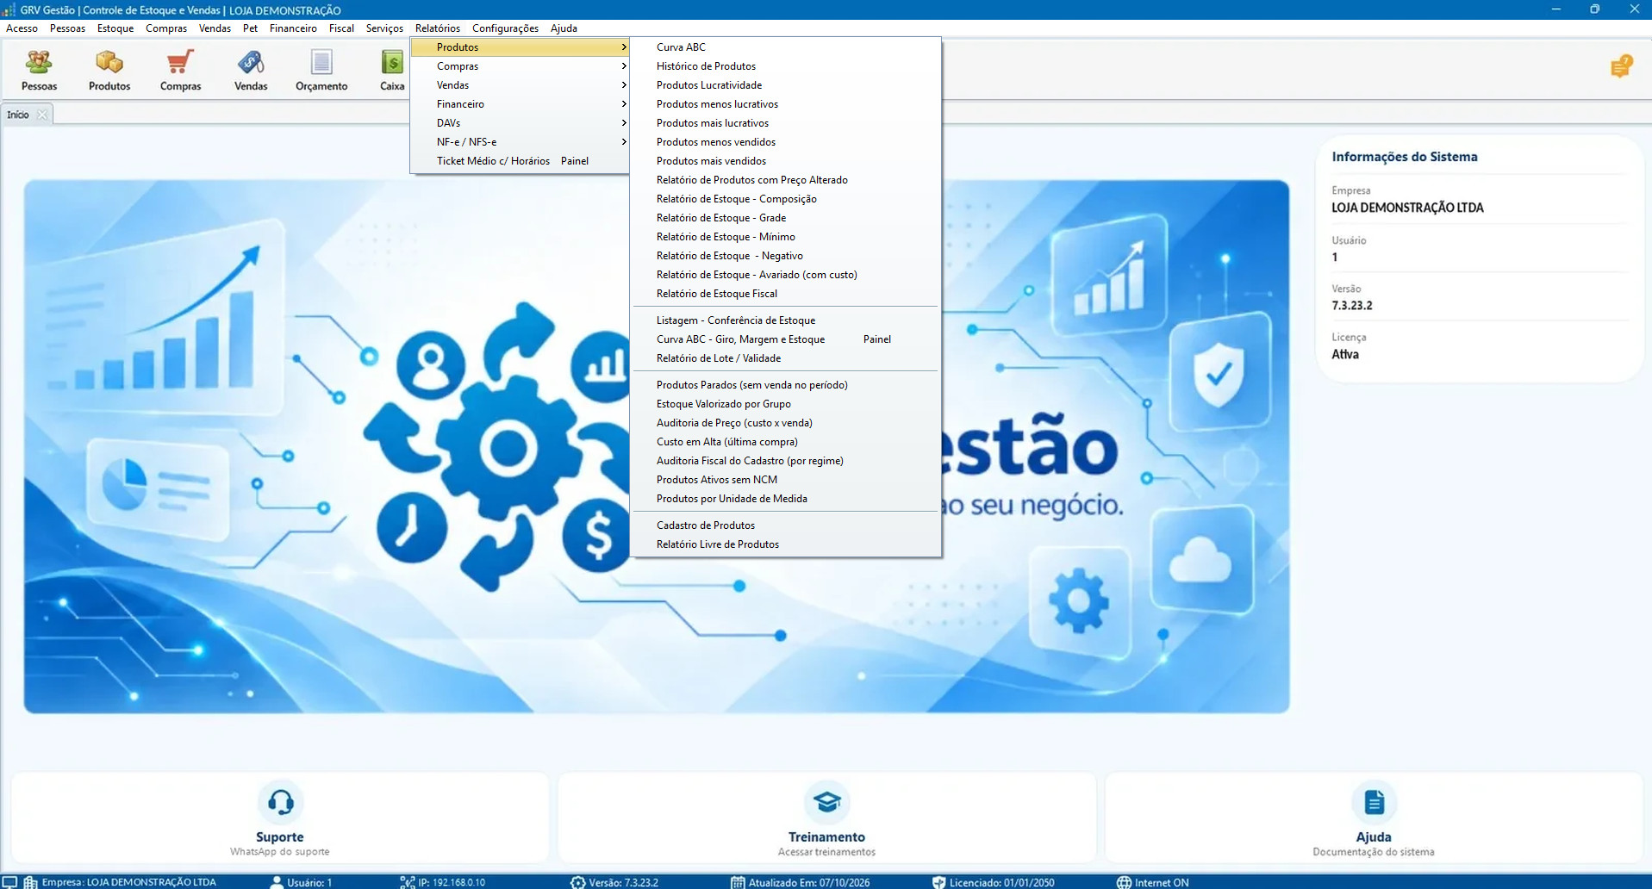Open the Pessoas toolbar icon
This screenshot has width=1652, height=889.
click(x=39, y=70)
